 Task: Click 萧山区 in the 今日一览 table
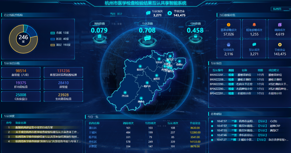92,128
